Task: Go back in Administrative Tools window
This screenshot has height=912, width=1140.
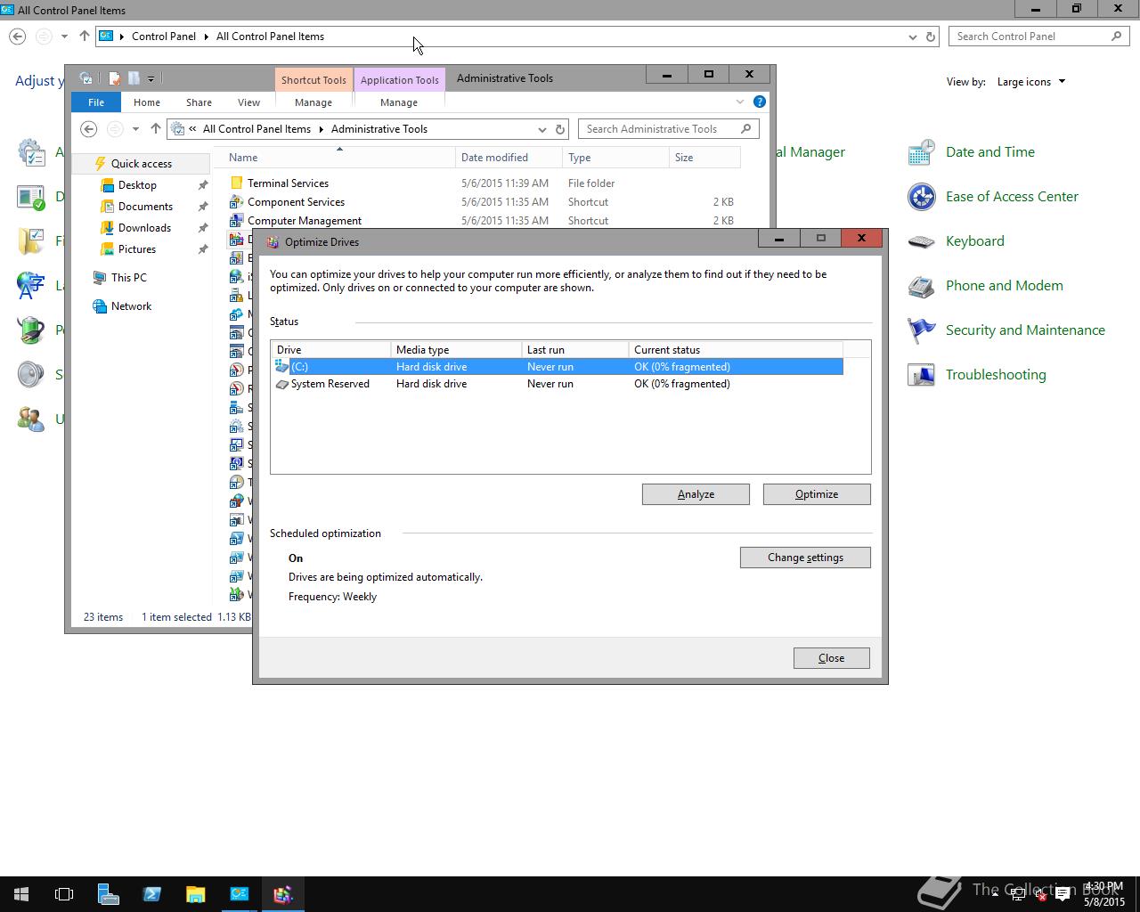Action: (x=88, y=129)
